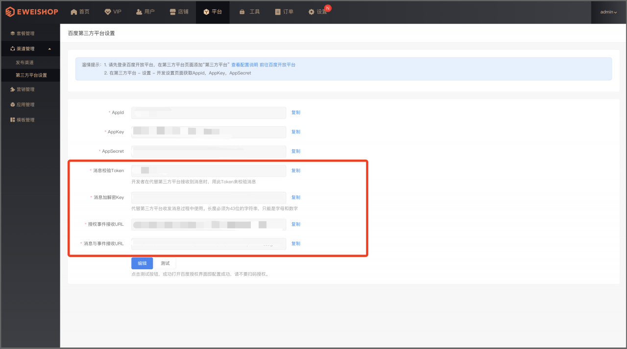The image size is (627, 349).
Task: Click the 点击测试按钮 hint text below buttons
Action: tap(200, 274)
